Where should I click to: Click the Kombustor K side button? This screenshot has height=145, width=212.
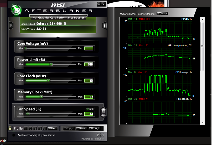pos(11,25)
